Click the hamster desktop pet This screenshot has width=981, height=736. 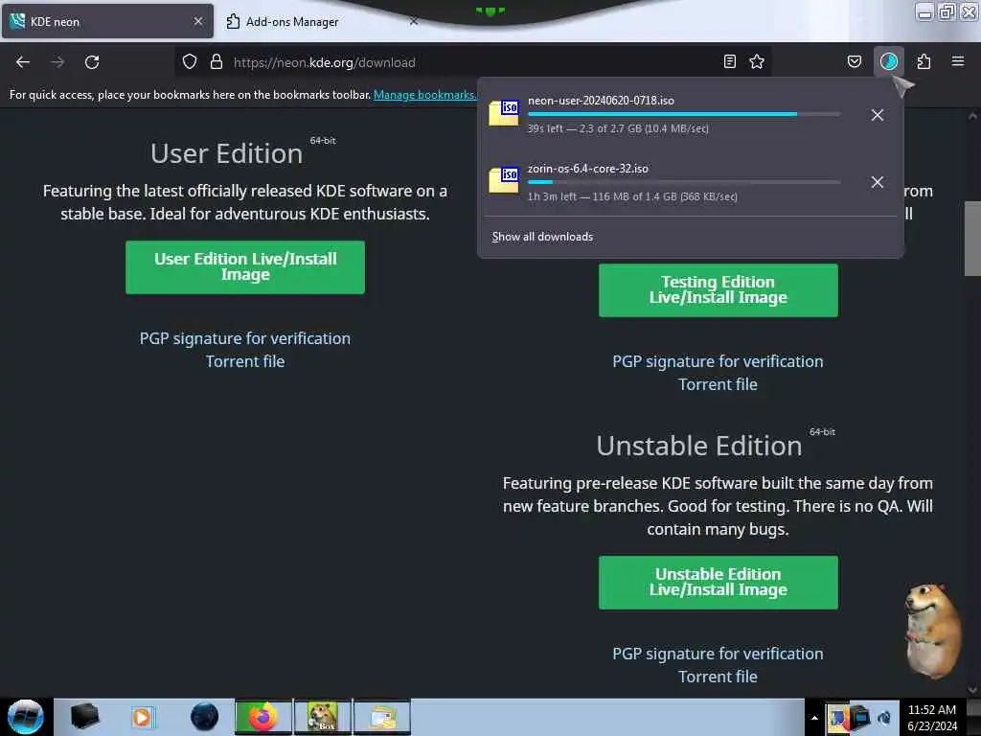pyautogui.click(x=932, y=631)
